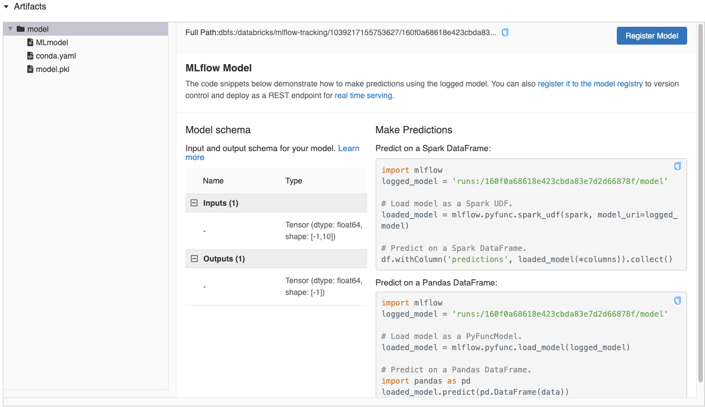Collapse the Inputs (1) schema section

194,203
